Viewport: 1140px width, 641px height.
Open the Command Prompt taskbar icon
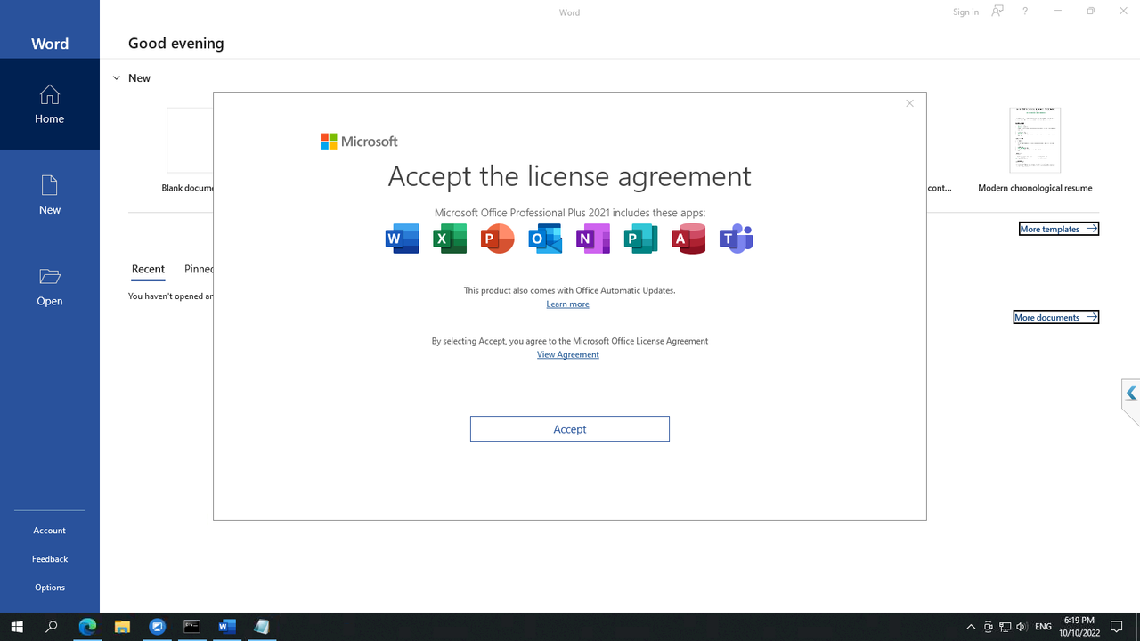[191, 627]
